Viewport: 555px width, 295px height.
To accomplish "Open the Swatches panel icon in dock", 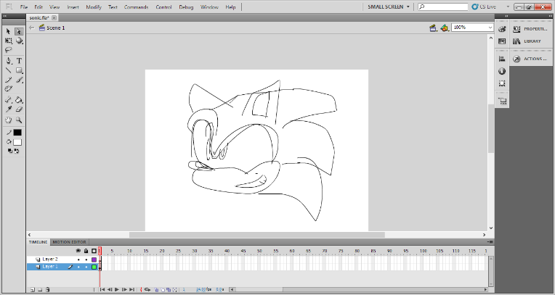I will tap(502, 41).
